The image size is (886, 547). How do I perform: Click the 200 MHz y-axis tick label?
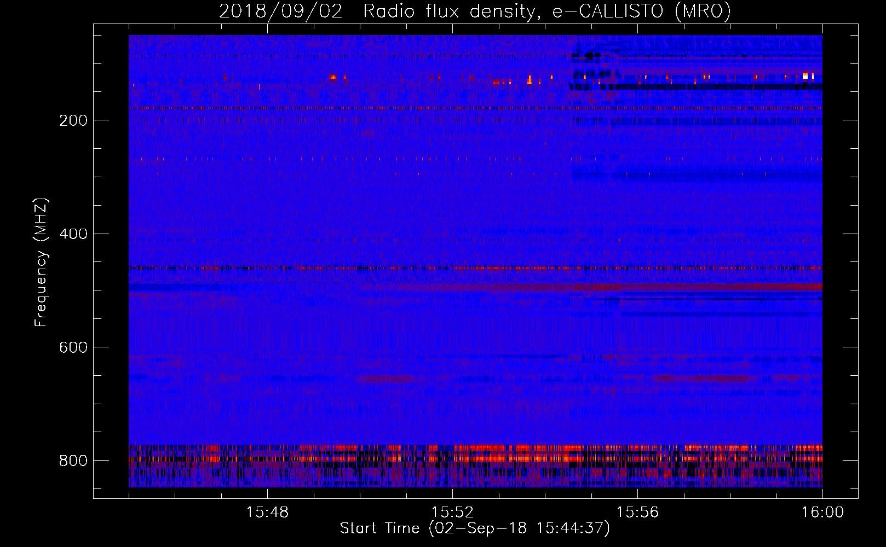73,120
